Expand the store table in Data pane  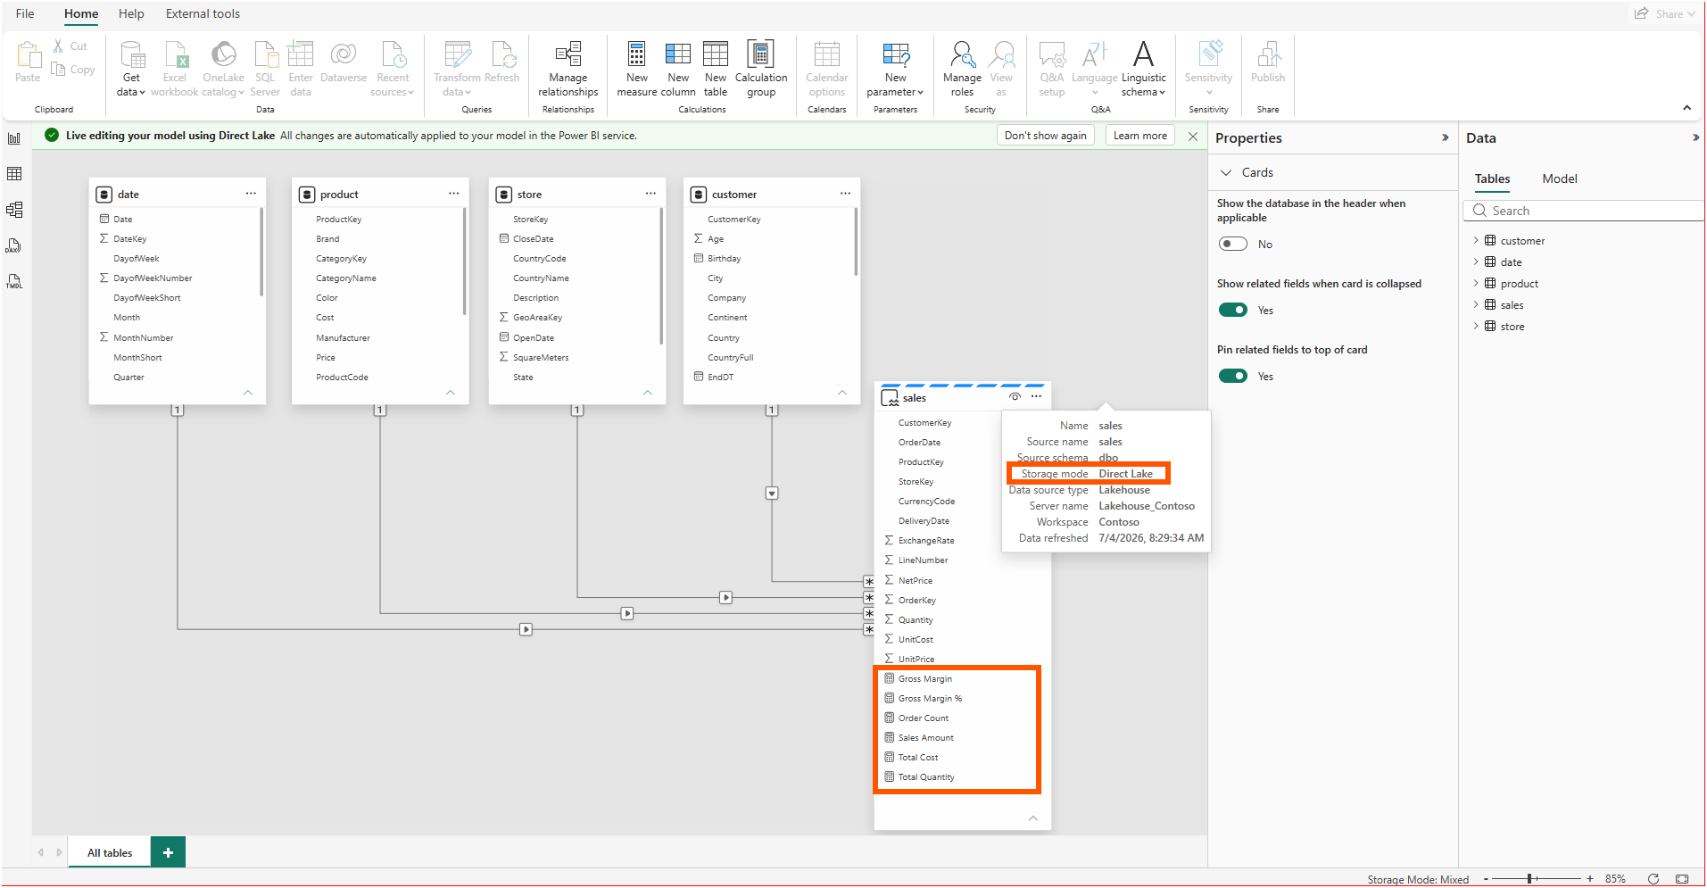(1476, 327)
